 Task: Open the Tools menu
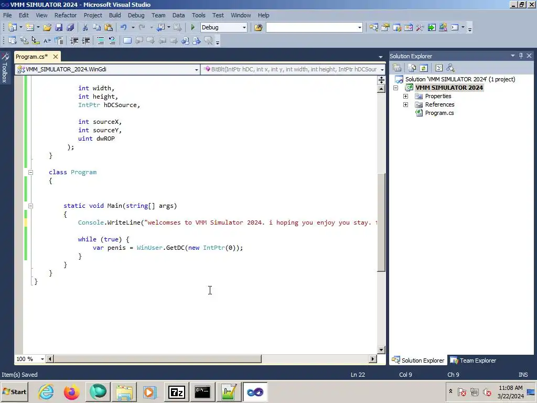(198, 15)
